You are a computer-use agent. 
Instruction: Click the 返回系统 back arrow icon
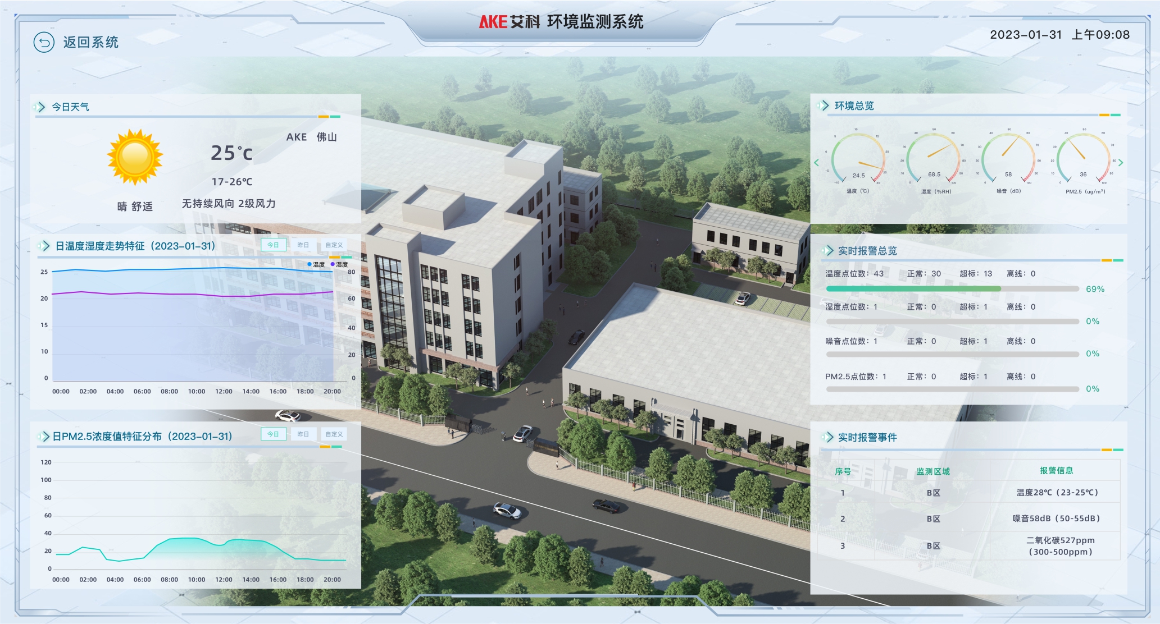coord(44,43)
